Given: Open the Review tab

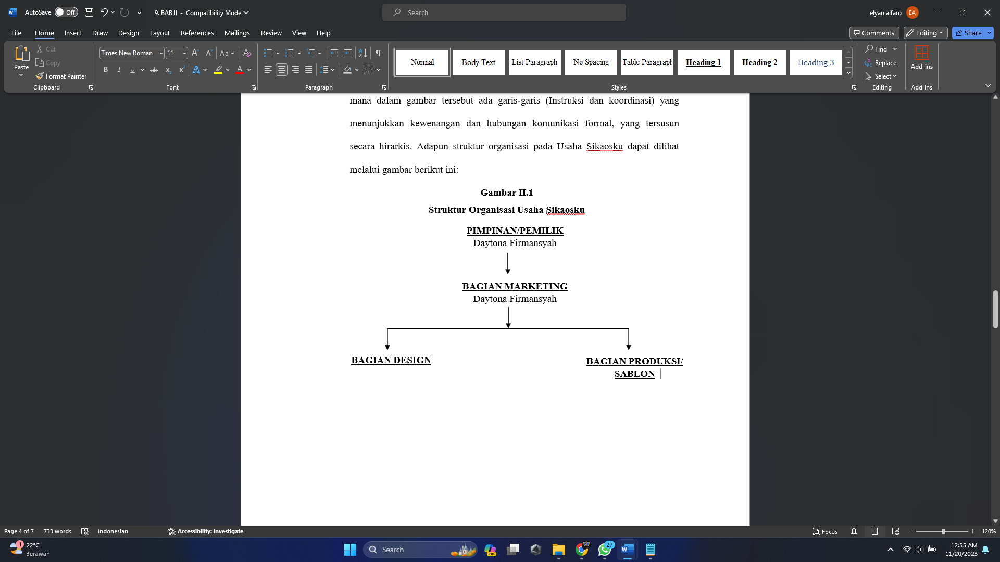Looking at the screenshot, I should click(x=271, y=33).
